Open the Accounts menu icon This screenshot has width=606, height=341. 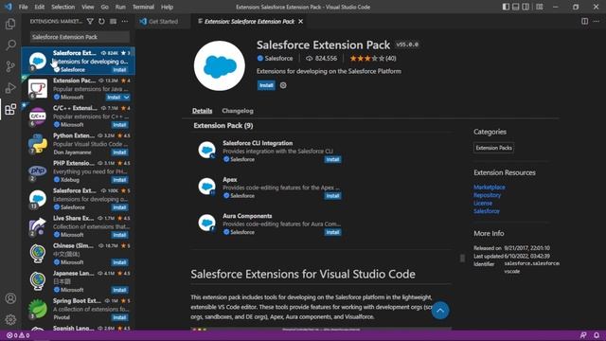pos(10,298)
